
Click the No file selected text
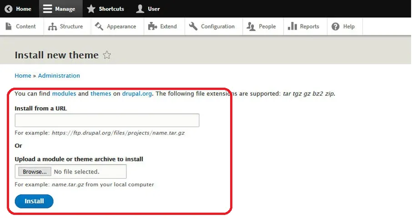pos(76,172)
